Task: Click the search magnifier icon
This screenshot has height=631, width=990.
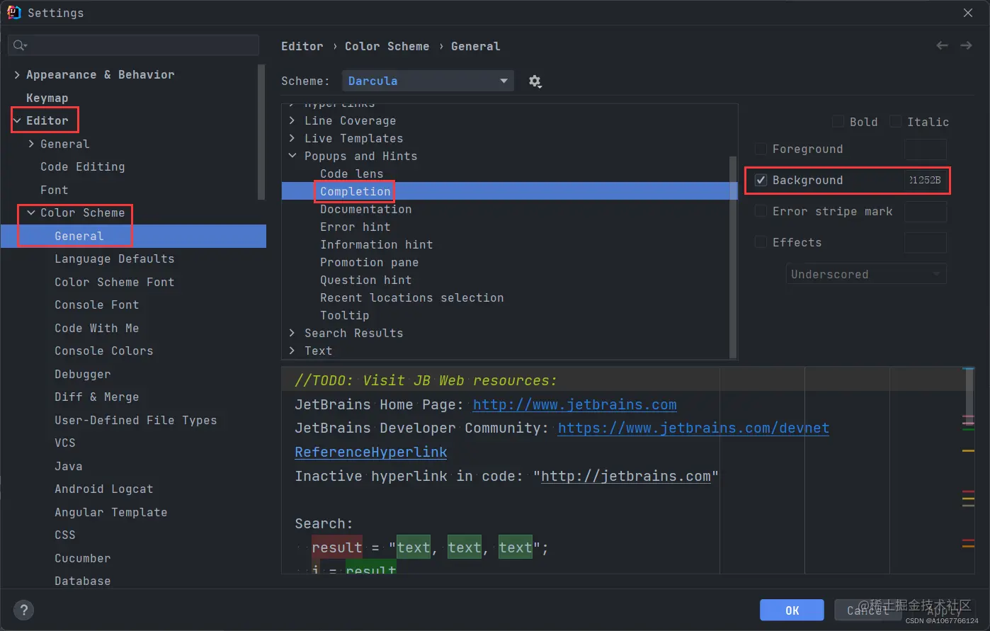Action: [x=20, y=45]
